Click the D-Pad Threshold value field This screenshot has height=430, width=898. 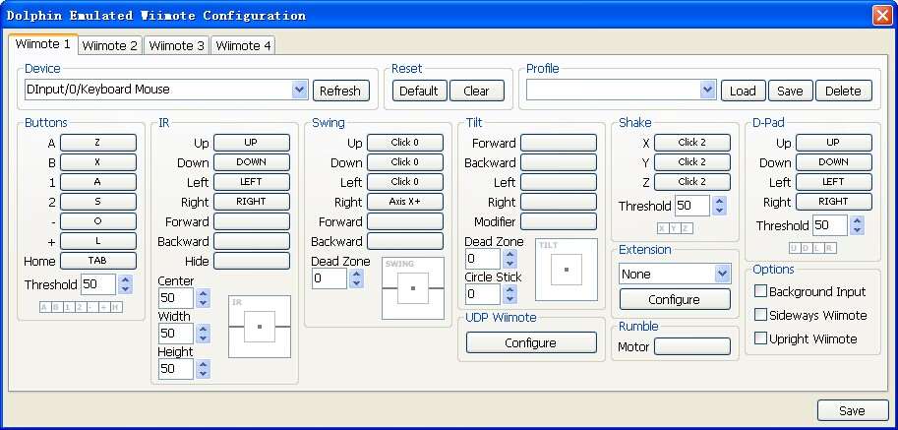point(830,225)
